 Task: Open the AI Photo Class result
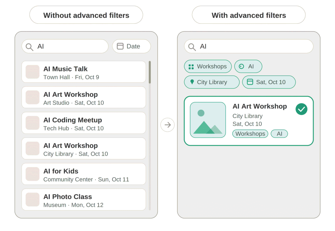84,200
